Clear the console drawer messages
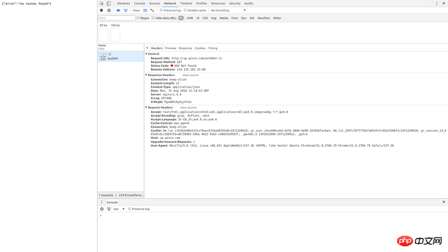The height and width of the screenshot is (252, 448). click(x=102, y=209)
